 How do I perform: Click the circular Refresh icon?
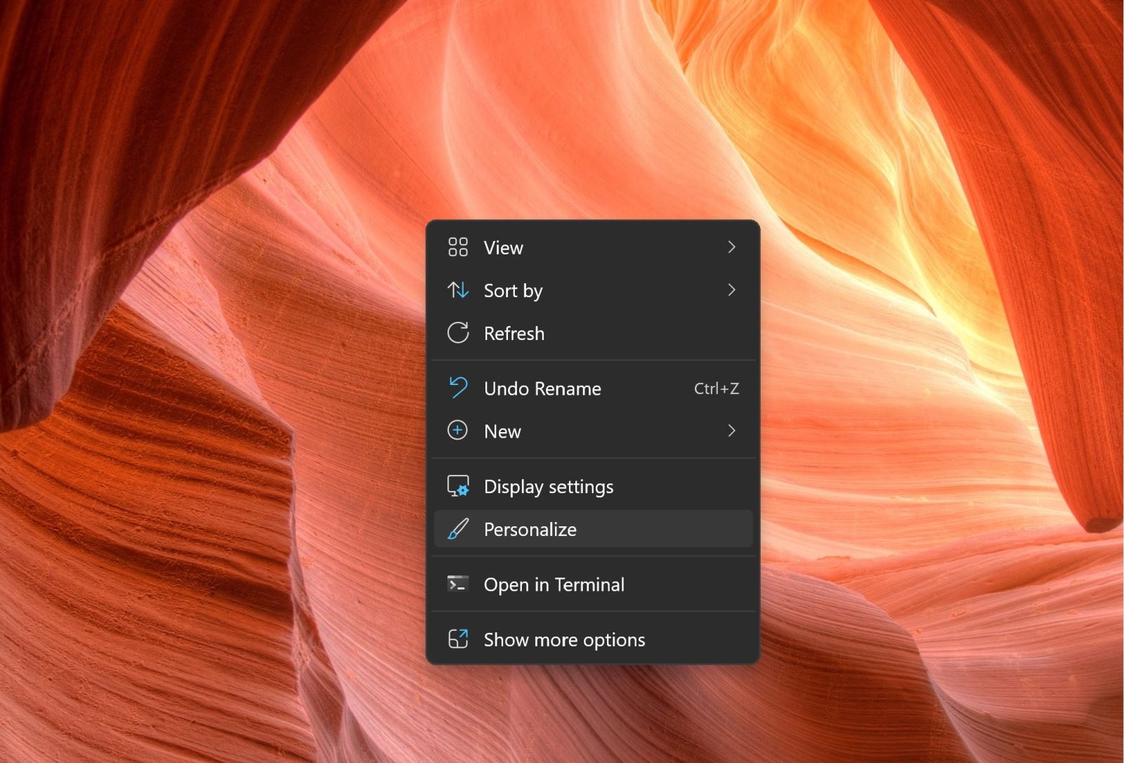click(x=458, y=333)
